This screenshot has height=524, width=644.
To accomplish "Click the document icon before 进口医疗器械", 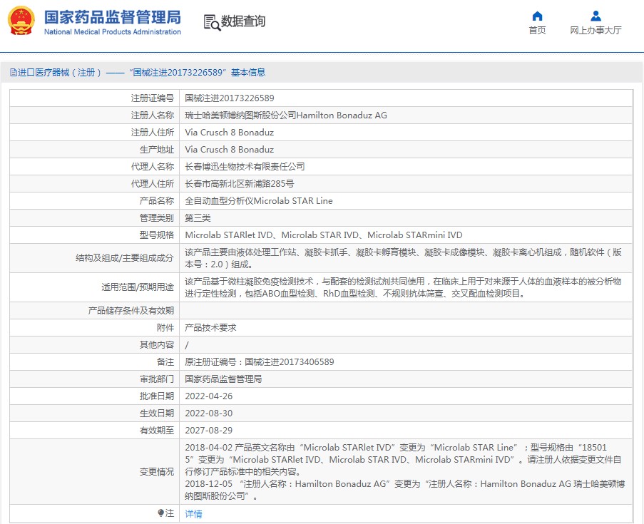I will 14,73.
